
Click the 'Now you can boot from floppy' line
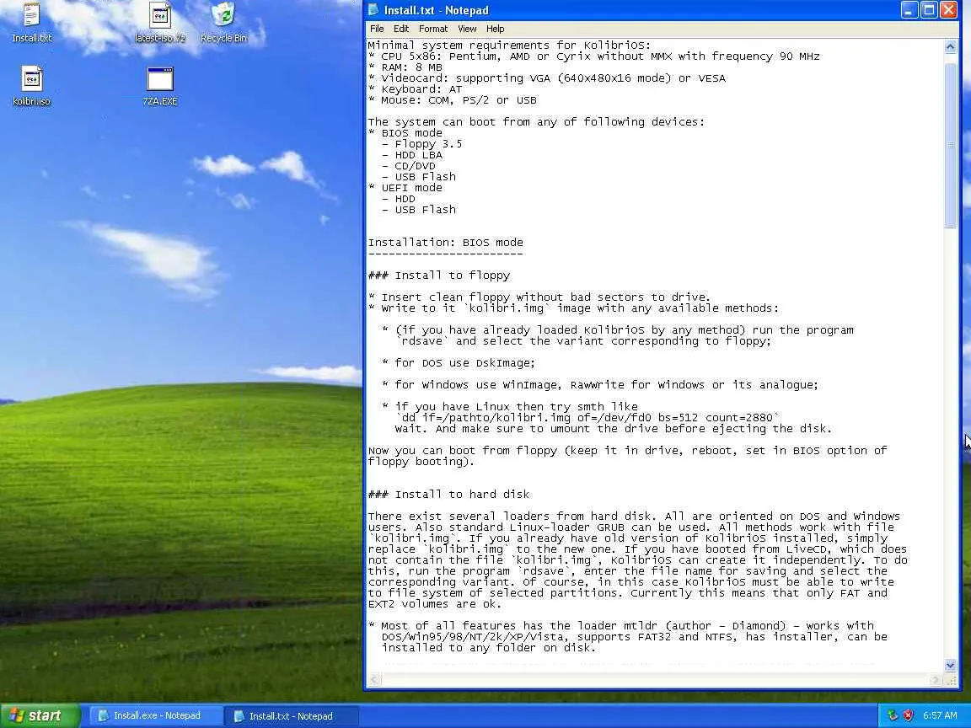click(627, 451)
